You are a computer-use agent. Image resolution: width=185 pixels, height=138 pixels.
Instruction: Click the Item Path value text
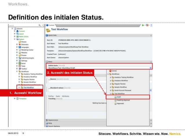(73, 47)
